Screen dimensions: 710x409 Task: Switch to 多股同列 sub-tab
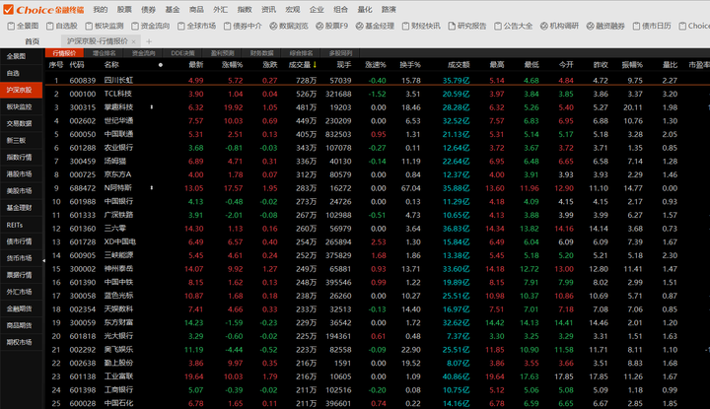(340, 53)
